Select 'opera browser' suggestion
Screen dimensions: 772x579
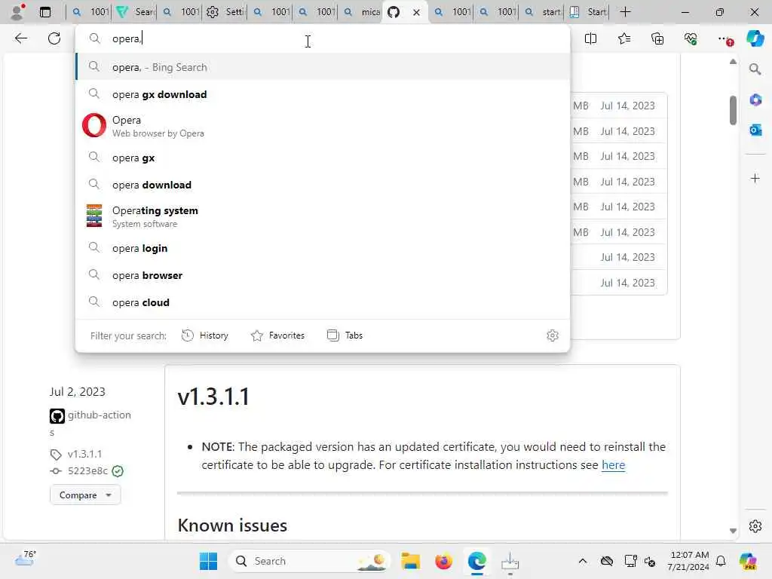[323, 275]
